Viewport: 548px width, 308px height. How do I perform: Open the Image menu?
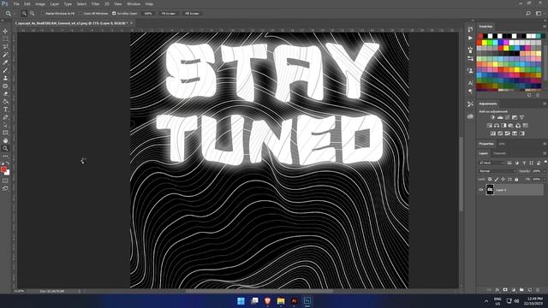(x=40, y=3)
